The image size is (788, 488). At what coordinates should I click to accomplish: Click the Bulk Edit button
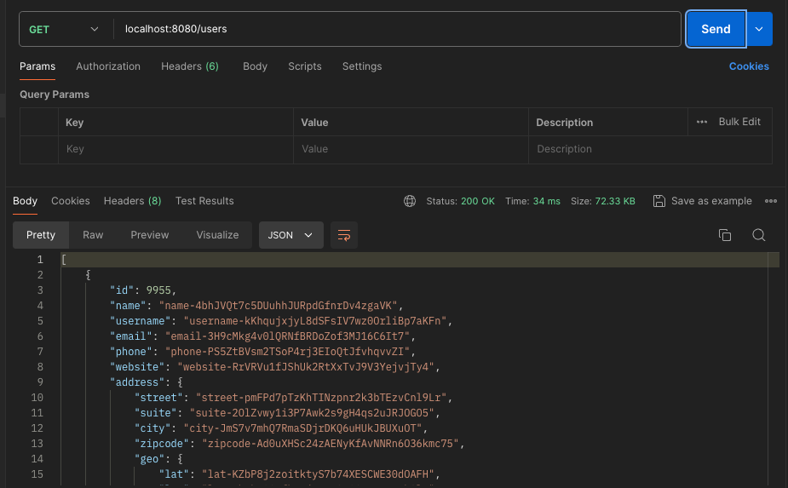pyautogui.click(x=739, y=122)
